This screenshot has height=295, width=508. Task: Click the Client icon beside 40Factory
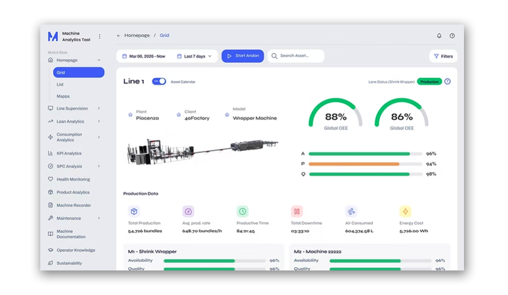point(179,114)
